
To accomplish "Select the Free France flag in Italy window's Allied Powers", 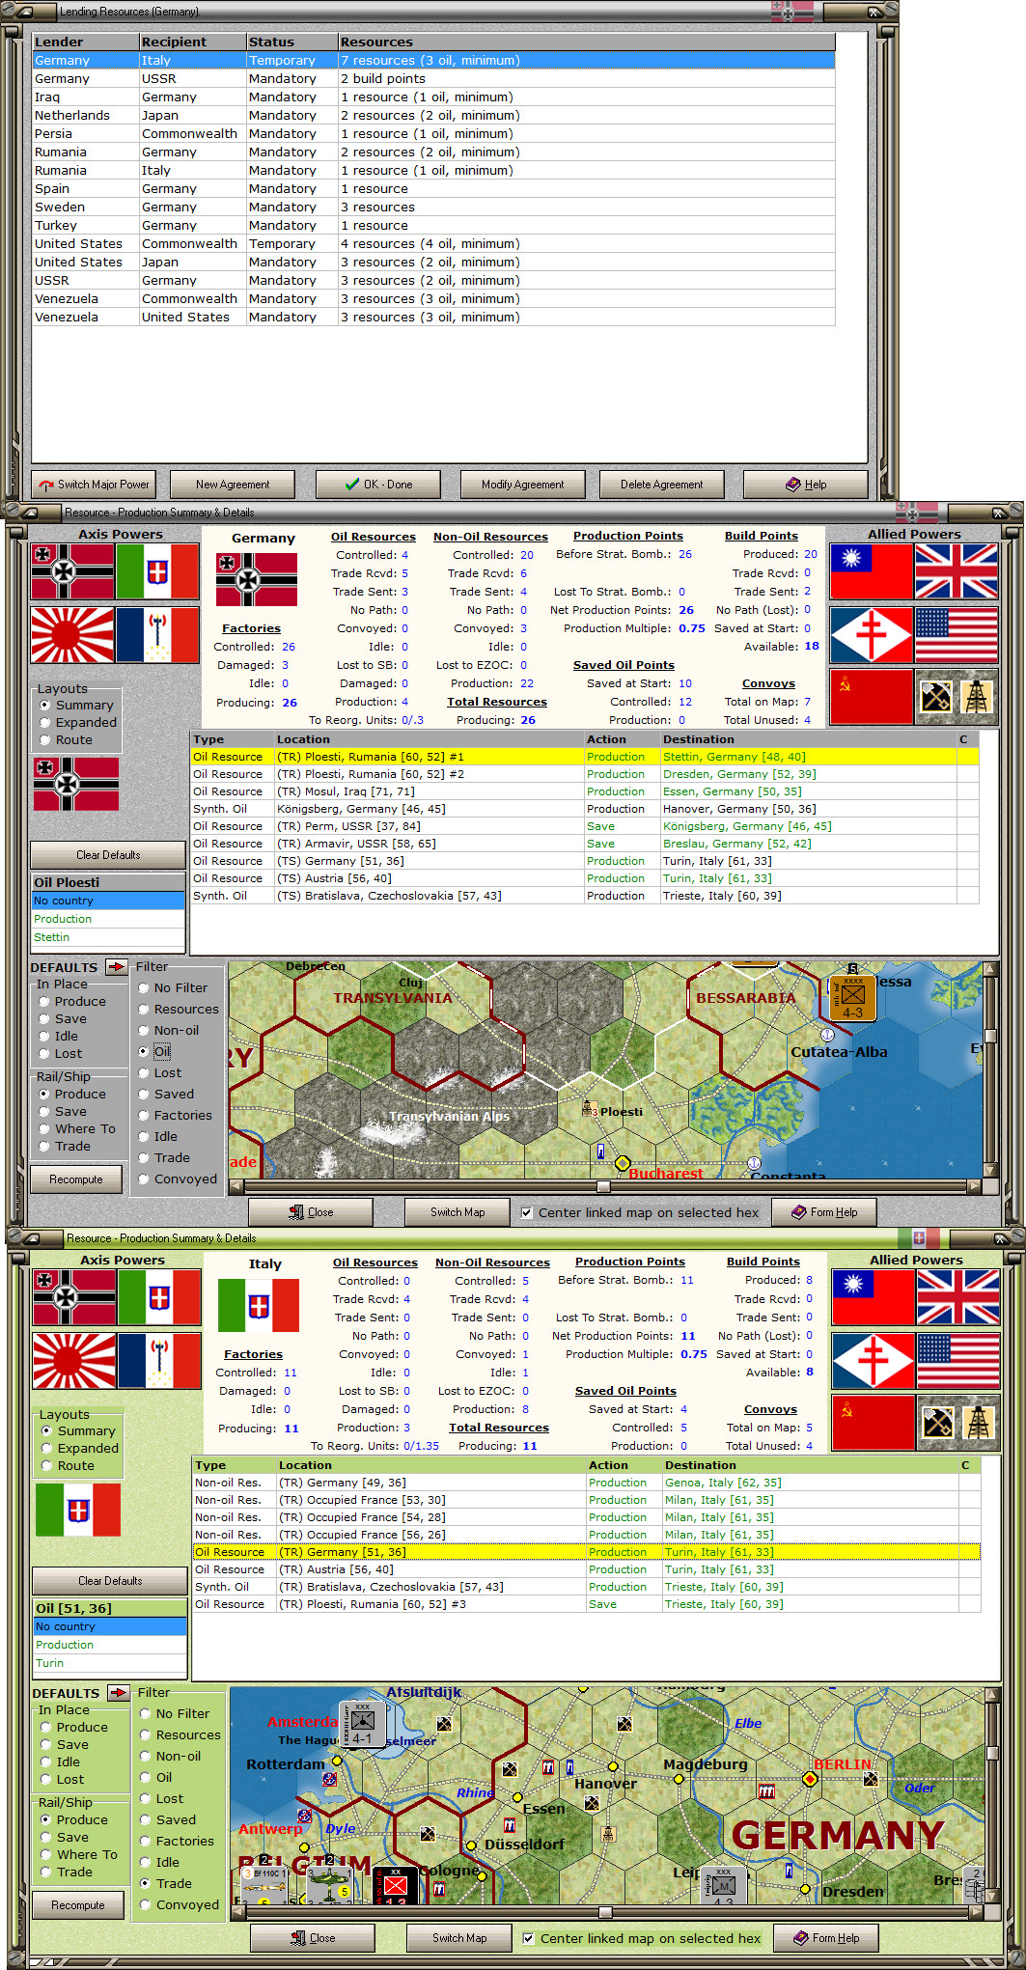I will (x=873, y=1361).
